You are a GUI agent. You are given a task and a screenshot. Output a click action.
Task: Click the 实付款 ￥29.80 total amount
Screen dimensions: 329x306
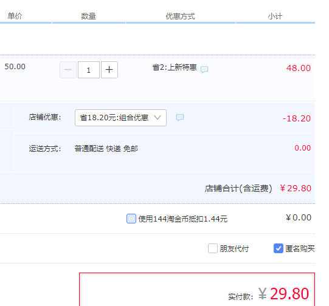pos(283,294)
